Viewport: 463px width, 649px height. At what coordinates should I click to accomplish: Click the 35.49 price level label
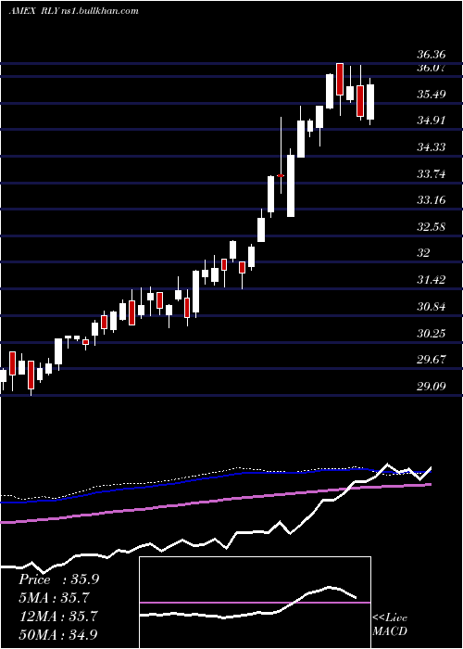tap(432, 95)
